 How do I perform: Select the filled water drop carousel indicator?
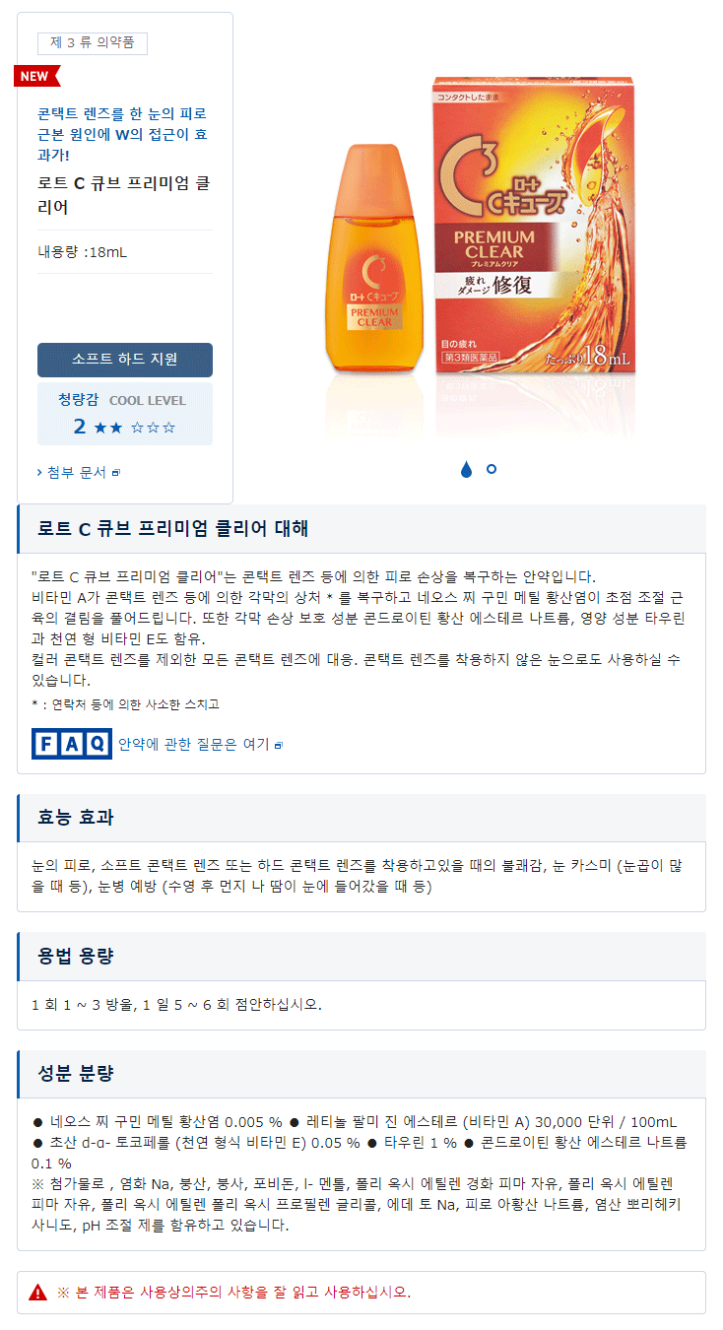coord(467,470)
